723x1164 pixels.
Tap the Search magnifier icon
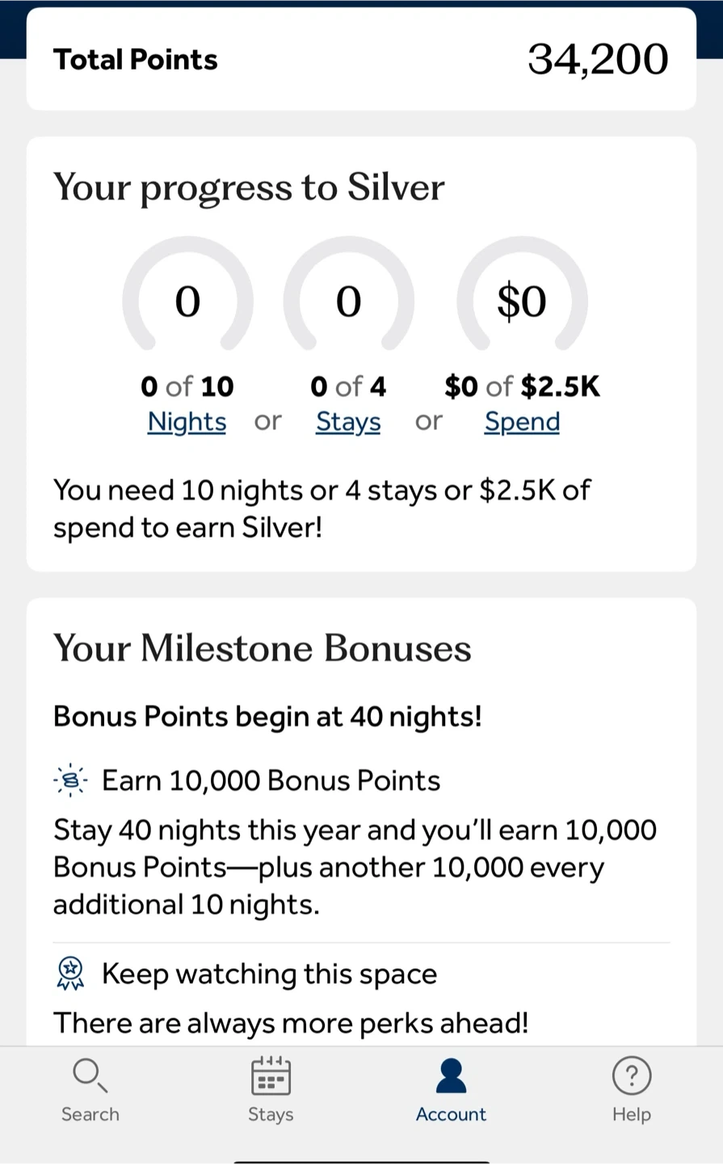(x=90, y=1075)
